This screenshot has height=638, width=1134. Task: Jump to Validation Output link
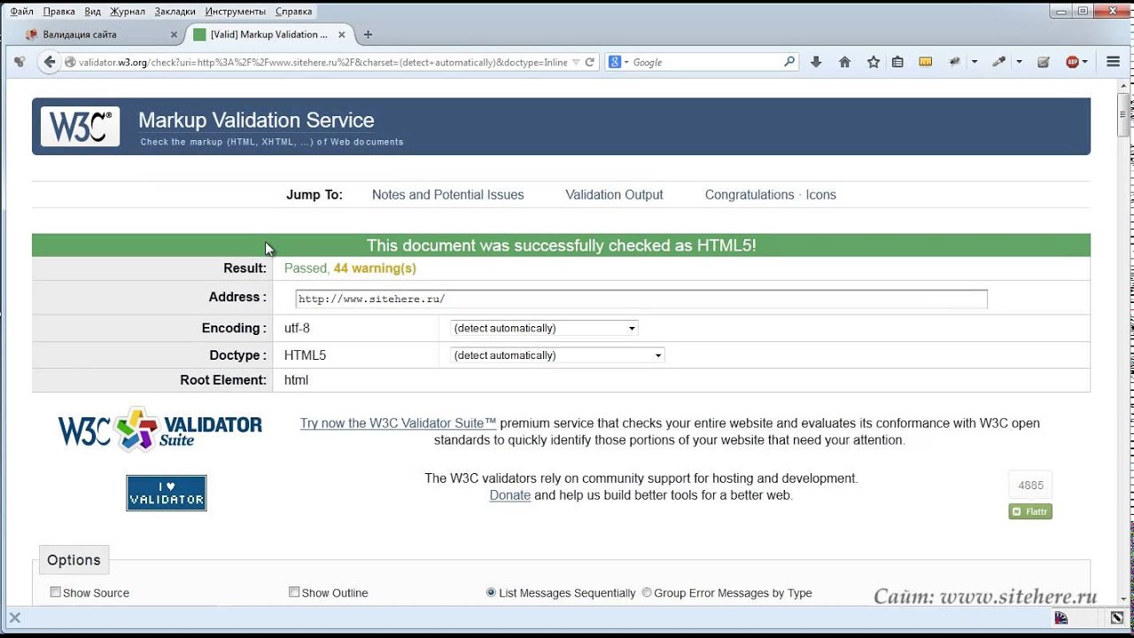pos(614,195)
